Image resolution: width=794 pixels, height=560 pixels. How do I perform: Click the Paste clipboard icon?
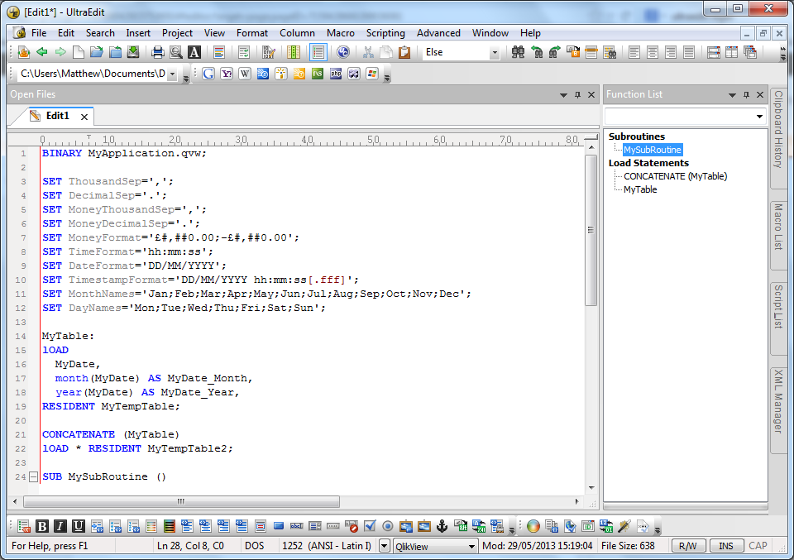coord(404,52)
